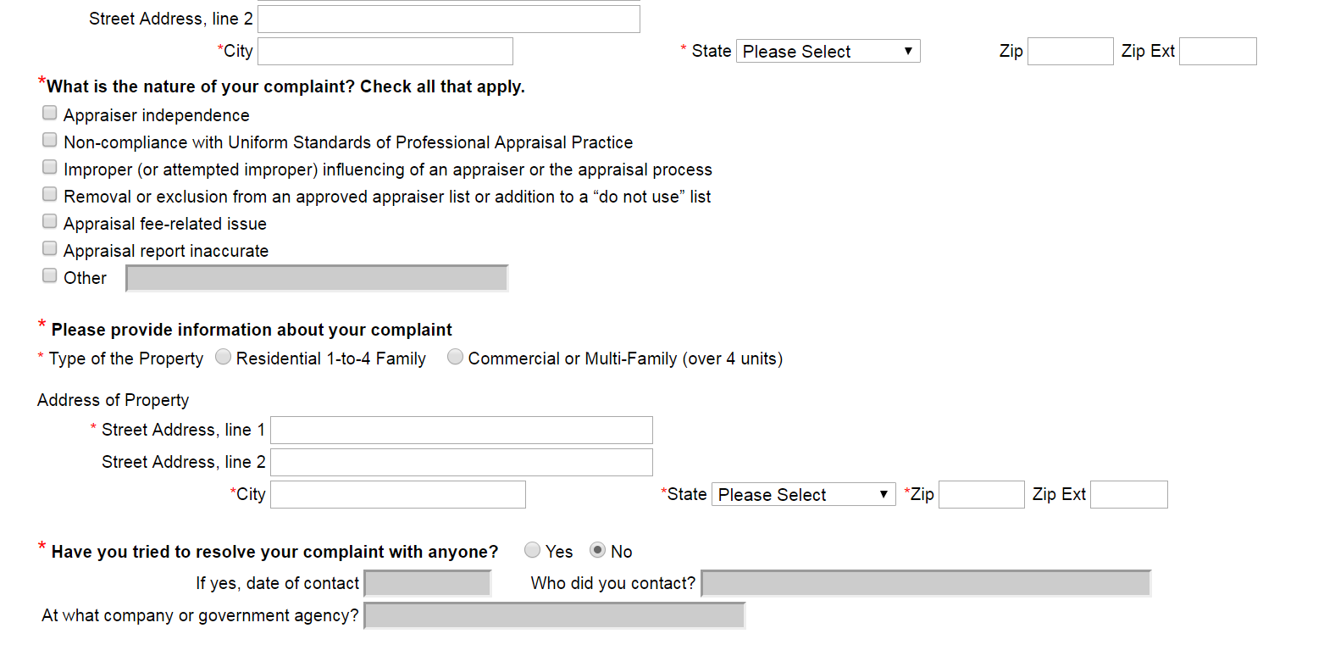Choose Commercial or Multi-Family radio button
Screen dimensions: 1324x656
(456, 358)
